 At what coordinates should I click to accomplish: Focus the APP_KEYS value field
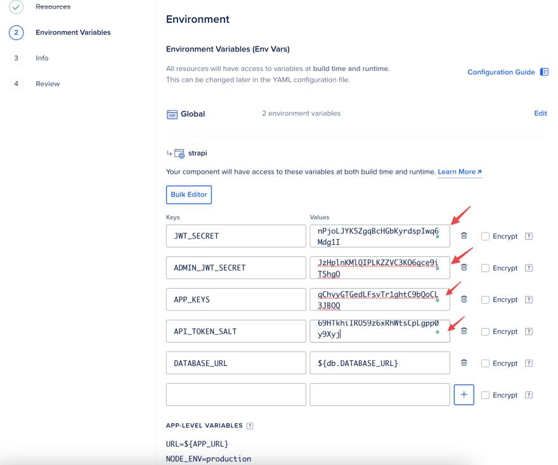pyautogui.click(x=379, y=299)
